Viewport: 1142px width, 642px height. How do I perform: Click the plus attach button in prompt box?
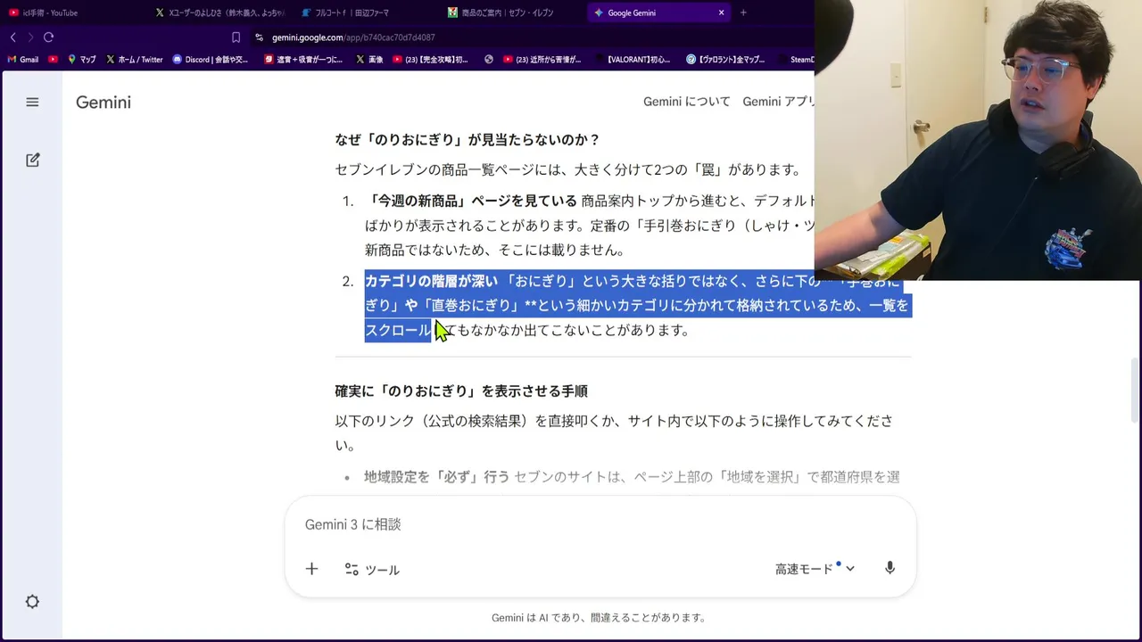tap(311, 569)
